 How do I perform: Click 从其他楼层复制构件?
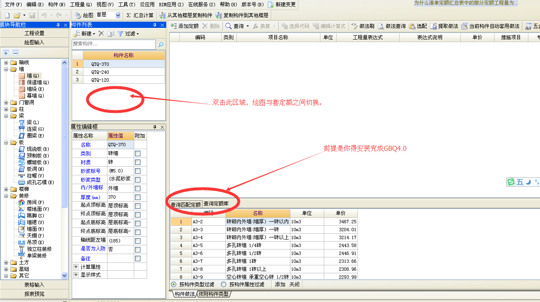click(x=186, y=15)
